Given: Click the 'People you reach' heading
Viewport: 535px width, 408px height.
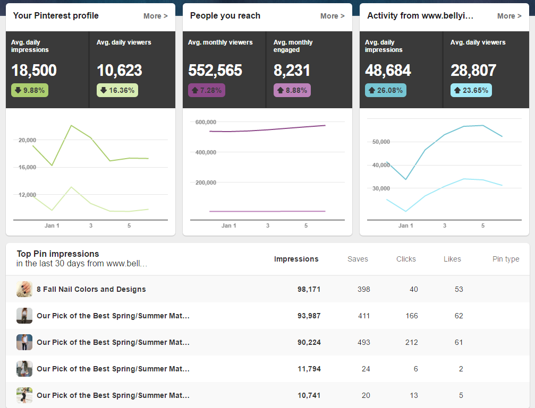Looking at the screenshot, I should coord(225,16).
